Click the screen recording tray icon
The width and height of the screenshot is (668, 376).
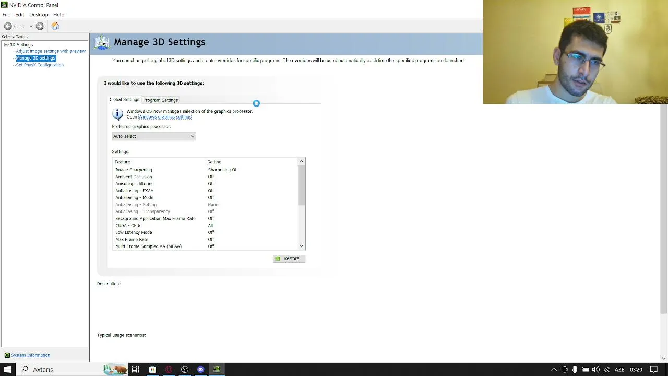click(x=565, y=370)
